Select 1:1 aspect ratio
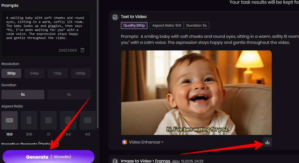This screenshot has height=163, width=299. pyautogui.click(x=48, y=120)
